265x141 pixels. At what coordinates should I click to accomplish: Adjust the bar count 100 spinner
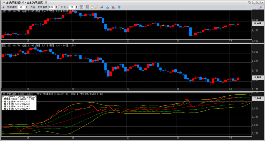(x=77, y=7)
